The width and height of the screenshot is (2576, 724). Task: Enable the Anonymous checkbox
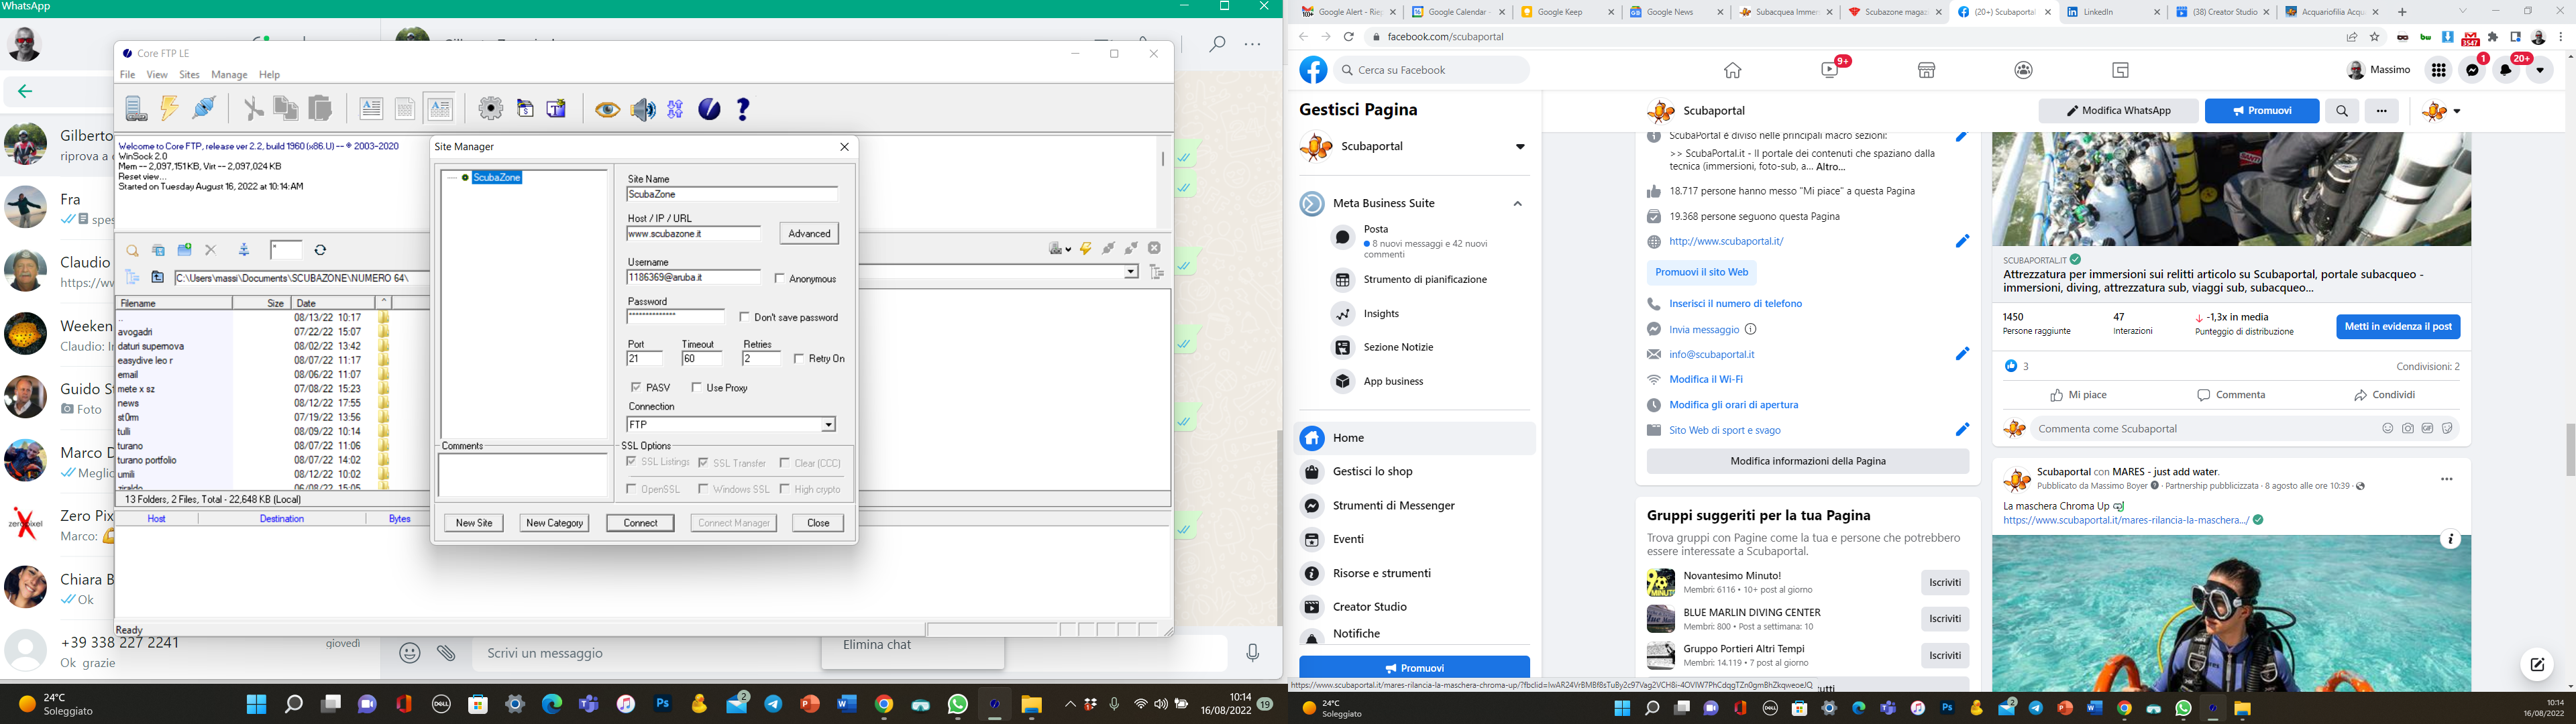(780, 278)
